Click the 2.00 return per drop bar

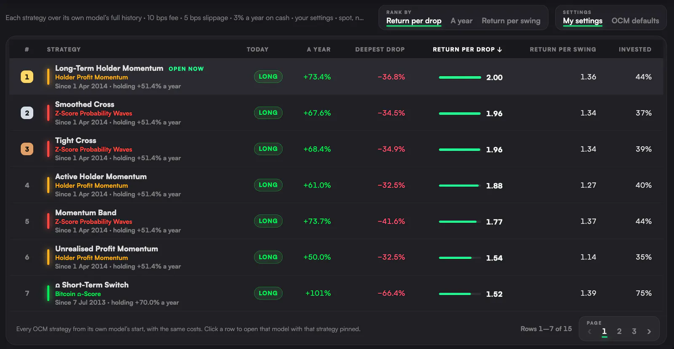tap(460, 77)
